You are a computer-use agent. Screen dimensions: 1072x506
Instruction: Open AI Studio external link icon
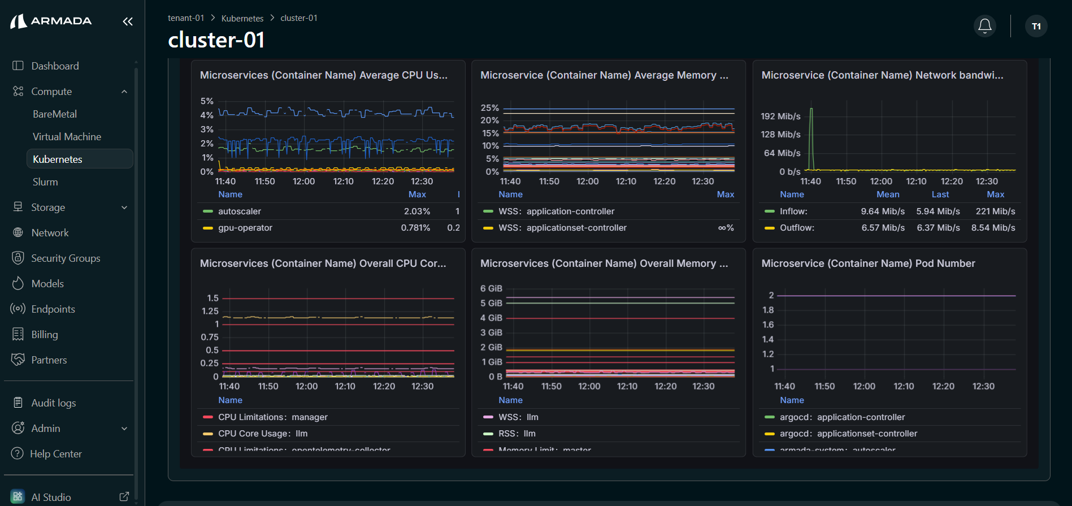click(x=124, y=497)
